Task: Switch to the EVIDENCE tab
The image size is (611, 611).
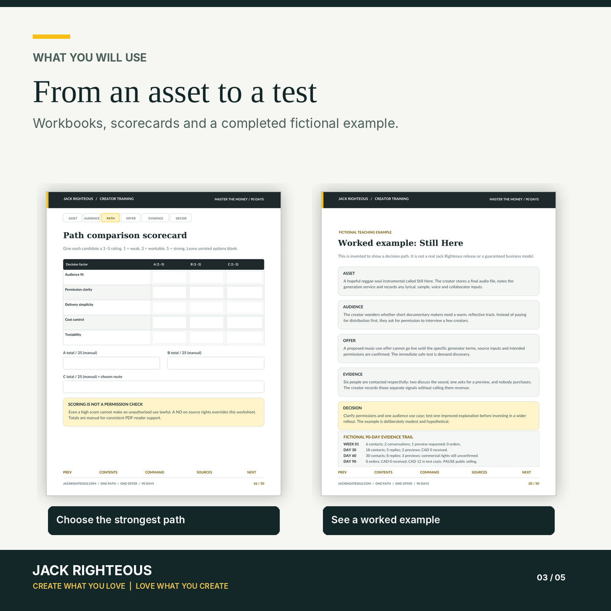Action: pyautogui.click(x=156, y=218)
